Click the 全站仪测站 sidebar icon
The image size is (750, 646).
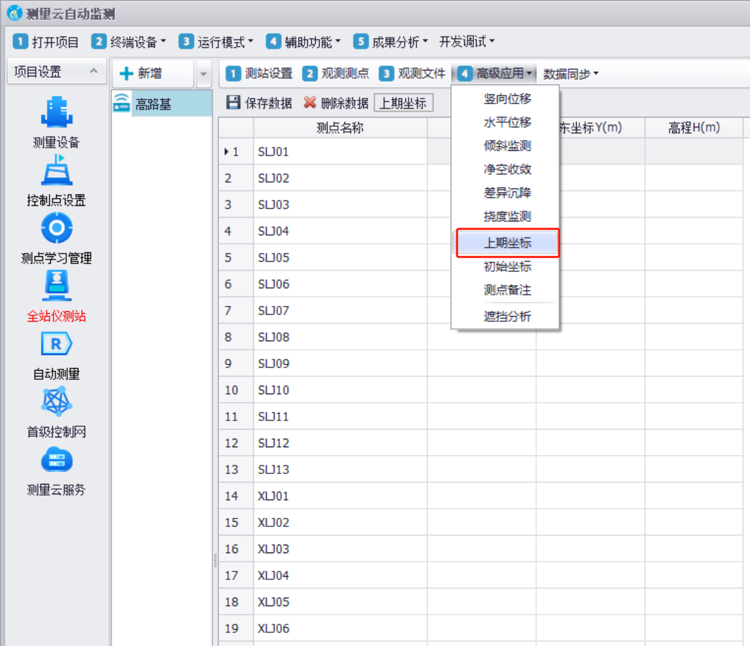pyautogui.click(x=56, y=286)
